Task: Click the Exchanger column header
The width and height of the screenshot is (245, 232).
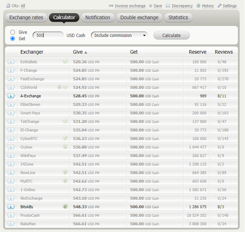Action: click(32, 52)
